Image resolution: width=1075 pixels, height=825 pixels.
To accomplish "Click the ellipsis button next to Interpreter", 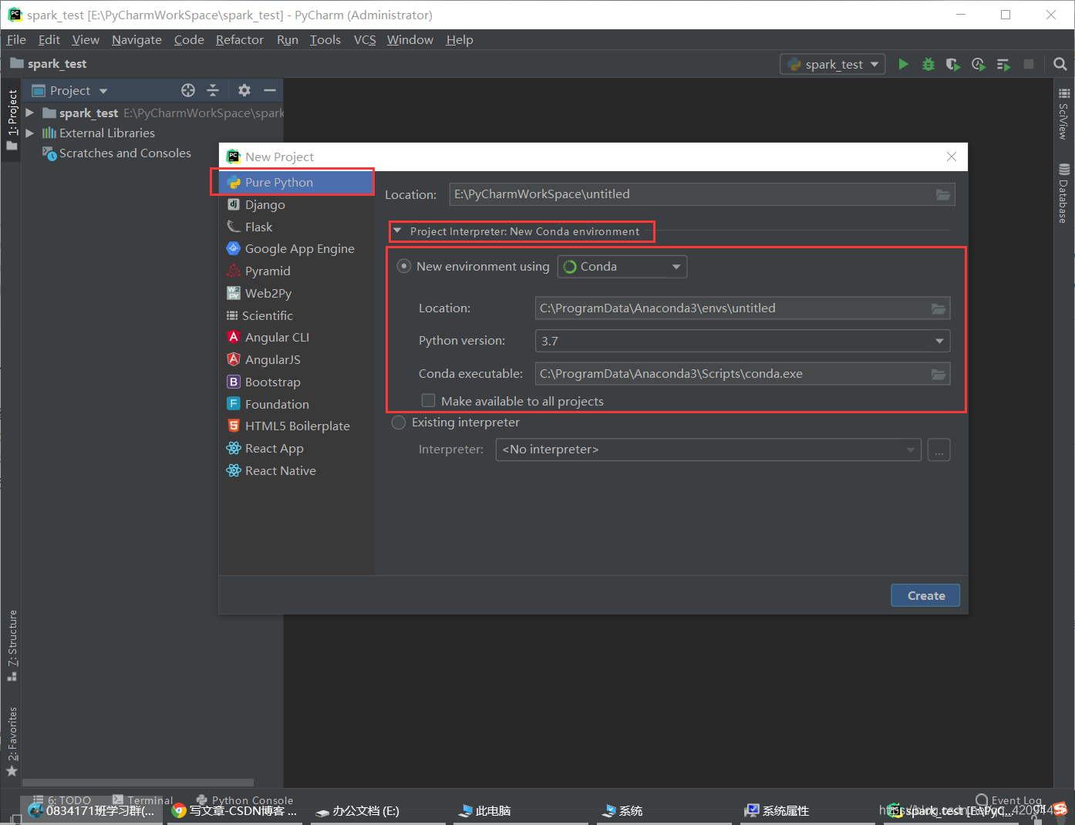I will click(x=939, y=450).
